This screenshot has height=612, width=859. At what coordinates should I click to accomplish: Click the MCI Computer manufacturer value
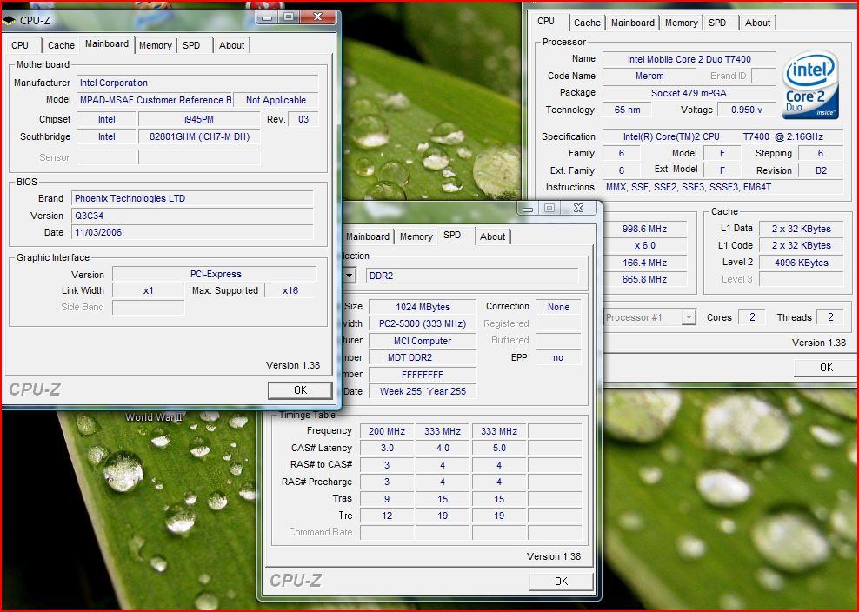[x=423, y=341]
